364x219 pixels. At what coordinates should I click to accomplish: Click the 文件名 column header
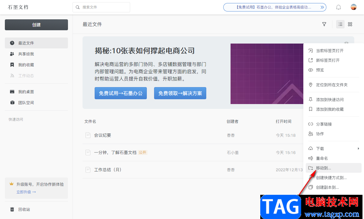click(90, 121)
